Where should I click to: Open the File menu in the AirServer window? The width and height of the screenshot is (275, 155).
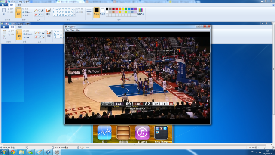pos(67,30)
